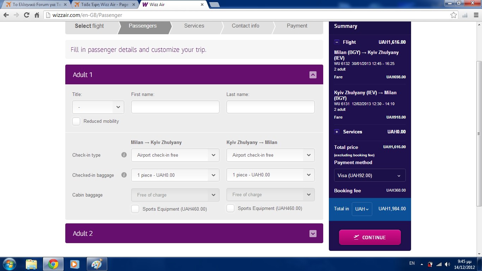Collapse the Flight section in Summary
Viewport: 482px width, 271px height.
tap(337, 42)
